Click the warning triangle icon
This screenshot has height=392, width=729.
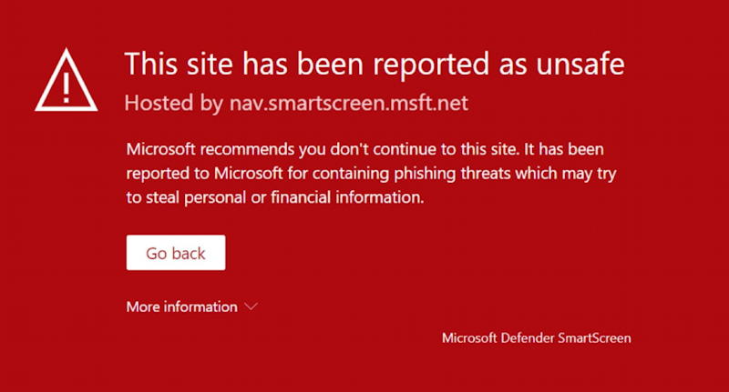click(67, 80)
